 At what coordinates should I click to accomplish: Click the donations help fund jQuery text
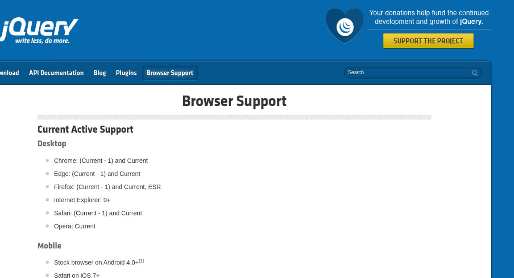point(429,17)
